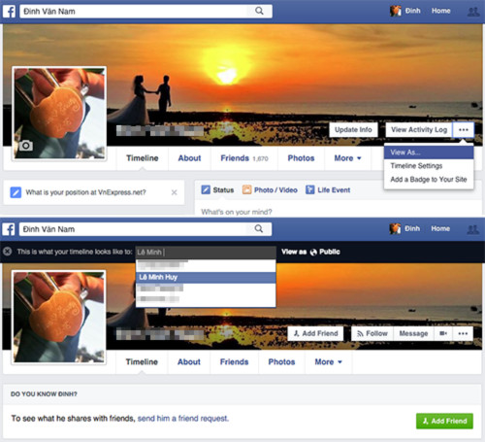This screenshot has height=442, width=485.
Task: Click search magnifier in upper header
Action: (x=259, y=11)
